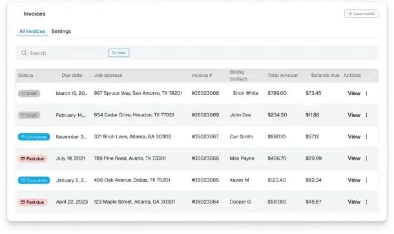Open the kebab menu for invoice #05023065

[366, 180]
